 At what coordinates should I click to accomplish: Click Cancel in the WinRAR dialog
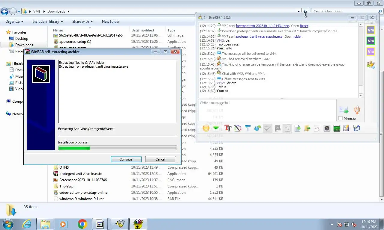point(160,159)
